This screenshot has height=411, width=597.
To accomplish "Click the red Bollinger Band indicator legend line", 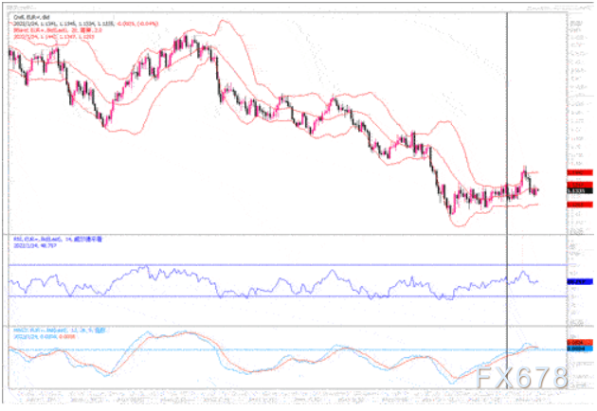I will [58, 30].
